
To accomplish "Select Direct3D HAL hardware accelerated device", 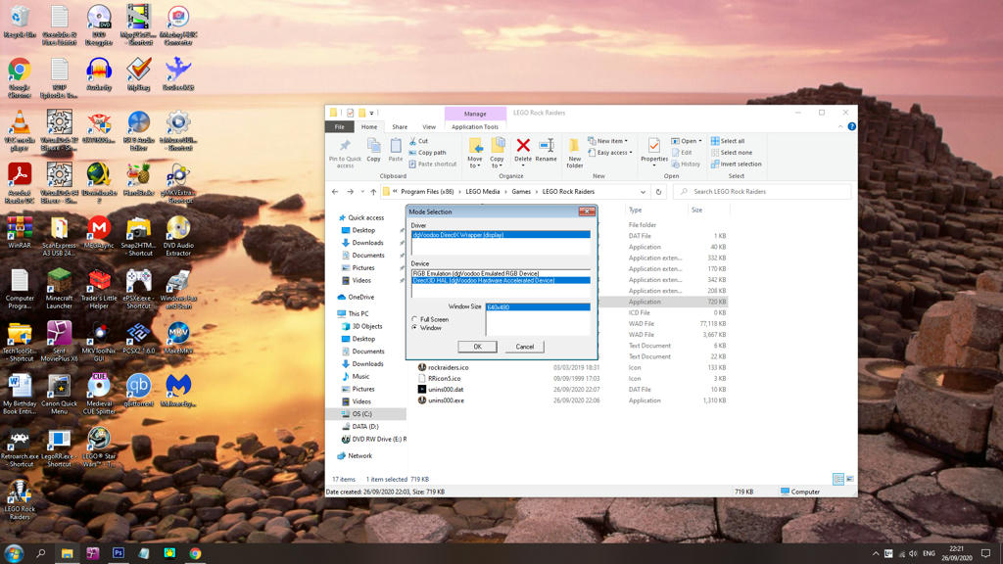I will pos(501,280).
